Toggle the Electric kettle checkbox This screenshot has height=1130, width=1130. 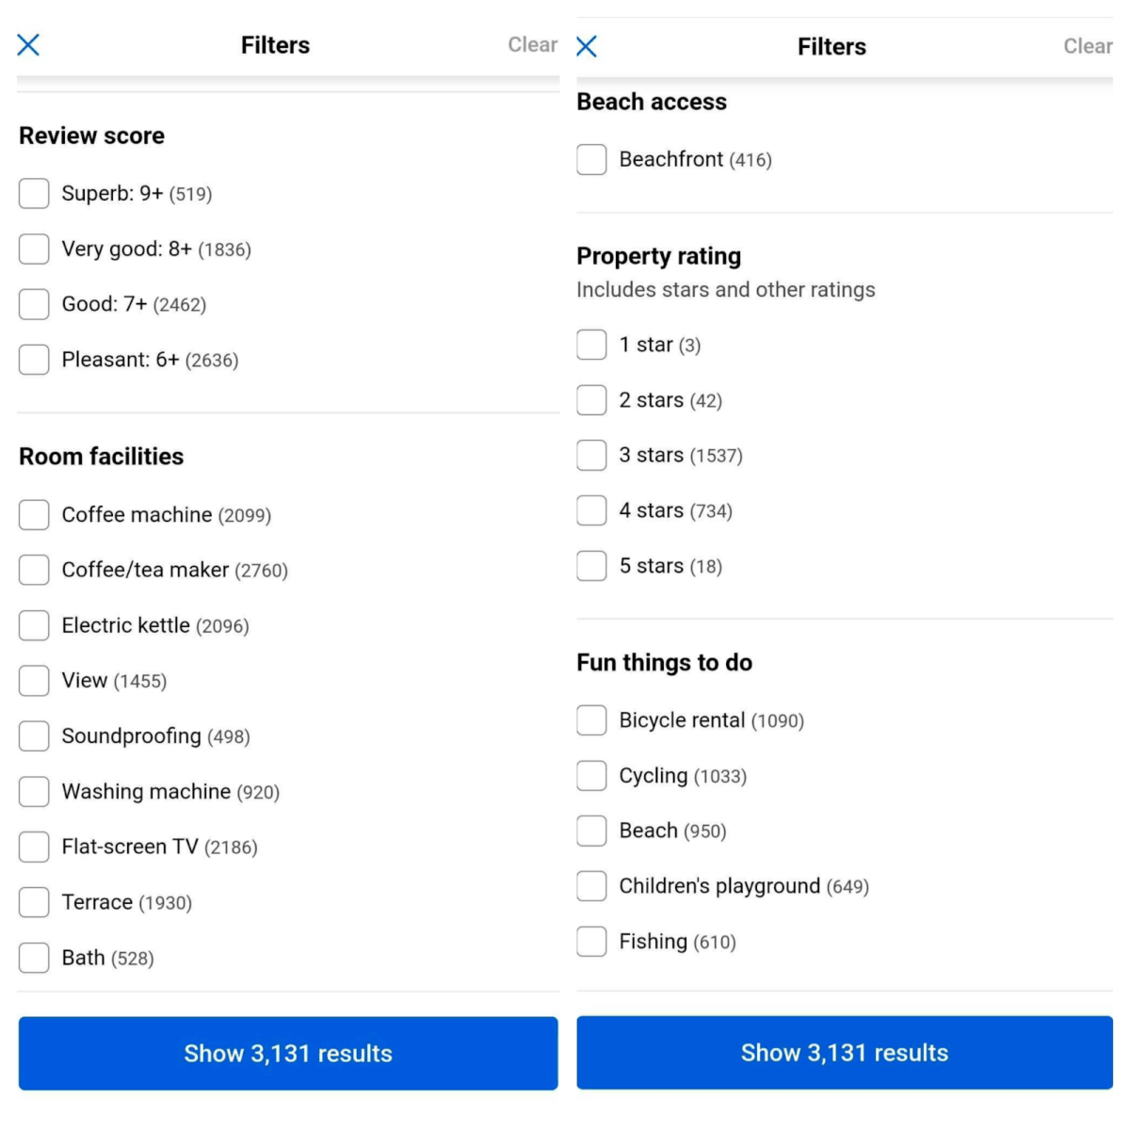[34, 625]
